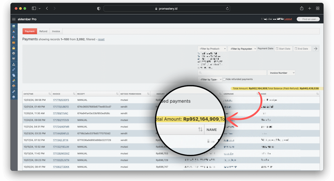Open the wrench Utilities sidebar icon

[x=14, y=91]
